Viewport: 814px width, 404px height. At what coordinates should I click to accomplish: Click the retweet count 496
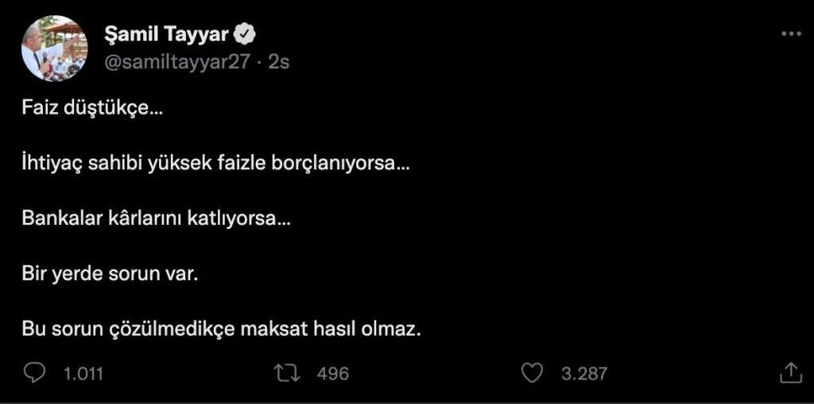332,373
